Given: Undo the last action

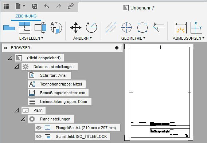Looking at the screenshot, I should (x=47, y=6).
